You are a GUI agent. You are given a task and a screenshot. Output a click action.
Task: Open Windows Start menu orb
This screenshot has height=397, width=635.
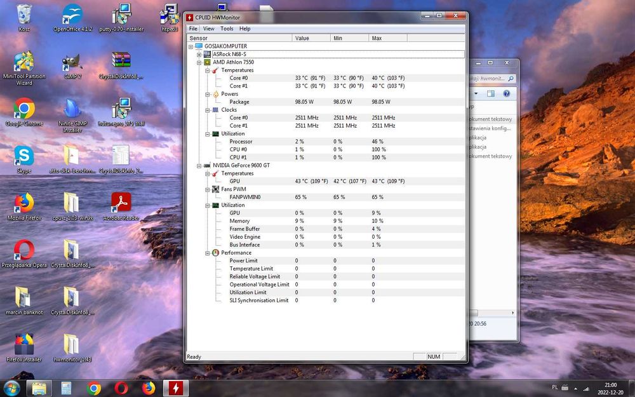point(11,388)
